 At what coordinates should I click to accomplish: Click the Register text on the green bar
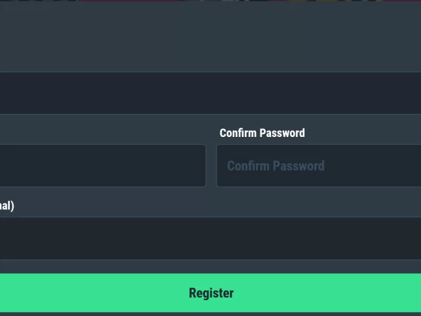[211, 293]
